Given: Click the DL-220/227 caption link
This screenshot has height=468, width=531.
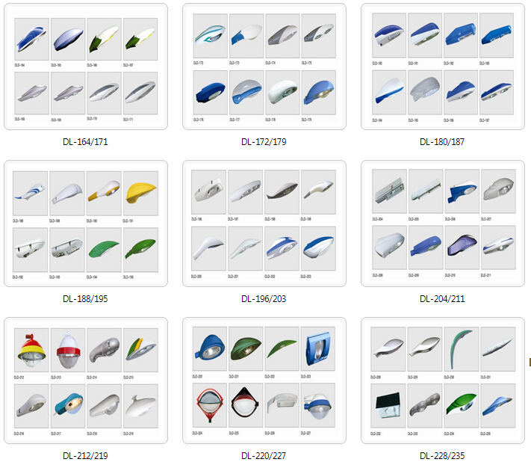Looking at the screenshot, I should (x=264, y=455).
